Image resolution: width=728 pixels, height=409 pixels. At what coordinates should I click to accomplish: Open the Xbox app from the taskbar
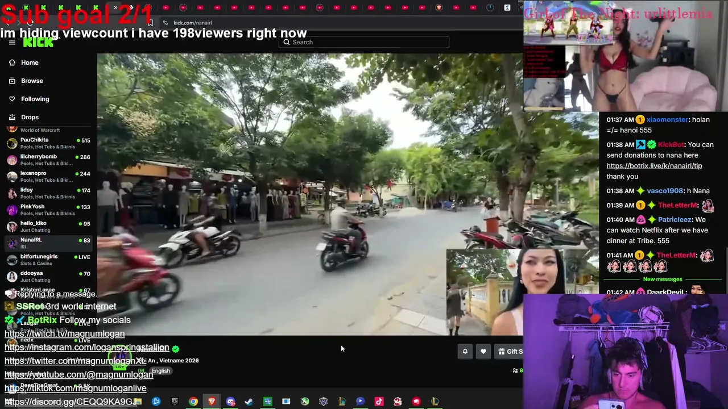click(x=305, y=402)
